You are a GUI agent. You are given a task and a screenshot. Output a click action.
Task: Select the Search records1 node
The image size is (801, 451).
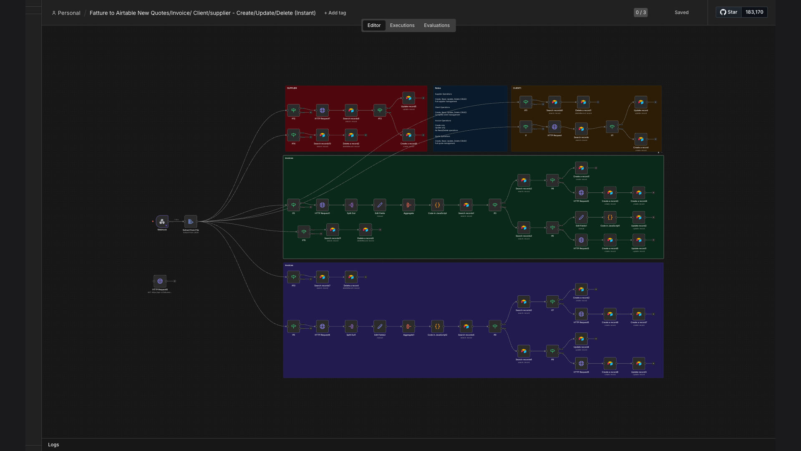[x=466, y=205]
